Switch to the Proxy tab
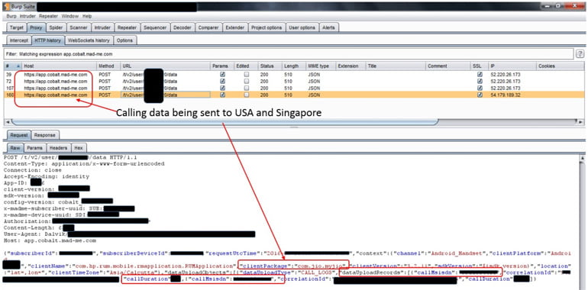Viewport: 588px width, 290px height. [37, 27]
